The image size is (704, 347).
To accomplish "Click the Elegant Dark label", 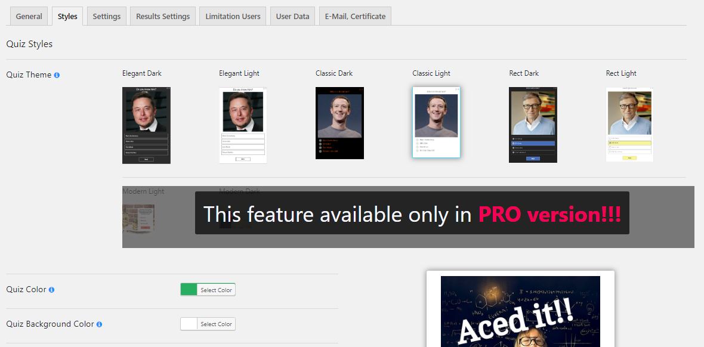I will [x=142, y=73].
